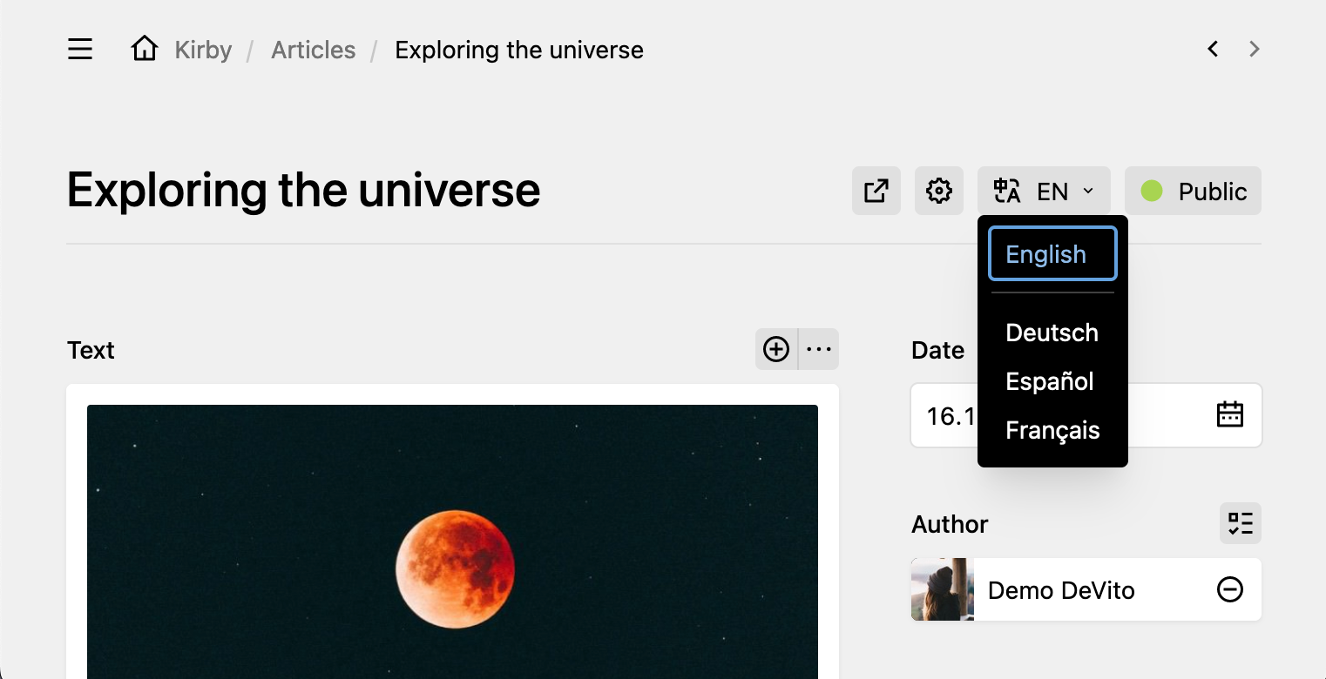Go to Kirby breadcrumb link

[203, 50]
